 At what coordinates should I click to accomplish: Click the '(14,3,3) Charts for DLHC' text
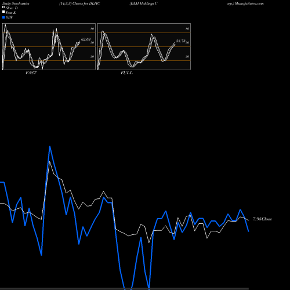pos(79,3)
